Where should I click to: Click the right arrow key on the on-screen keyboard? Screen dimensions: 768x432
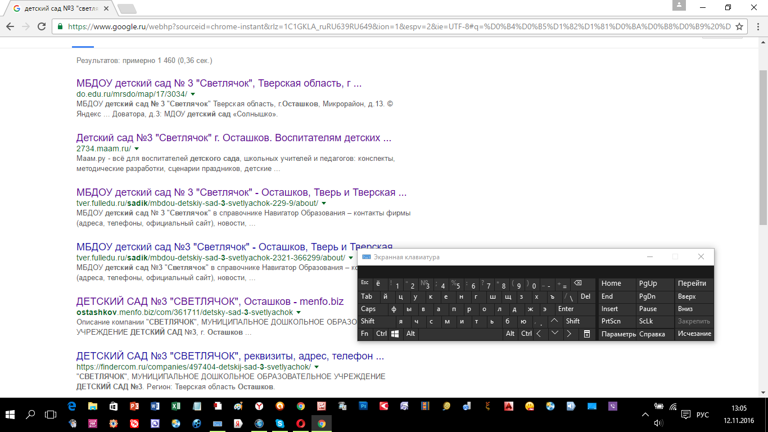click(569, 334)
